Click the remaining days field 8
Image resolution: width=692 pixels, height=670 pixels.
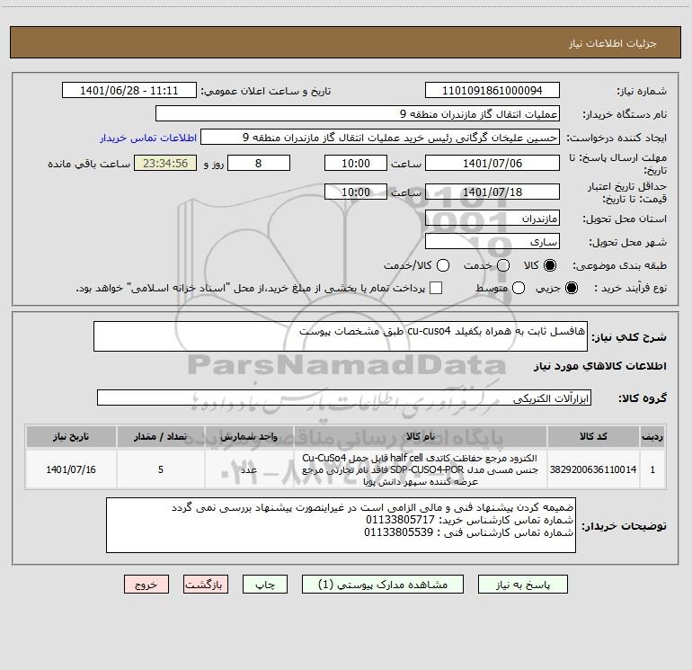(259, 163)
